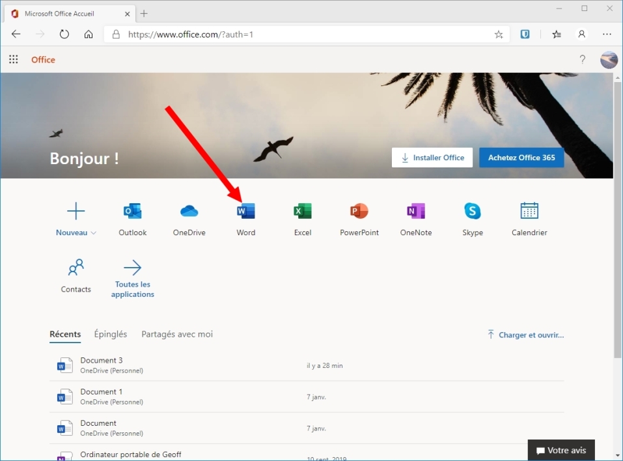
Task: Open the Outlook app icon
Action: point(133,212)
